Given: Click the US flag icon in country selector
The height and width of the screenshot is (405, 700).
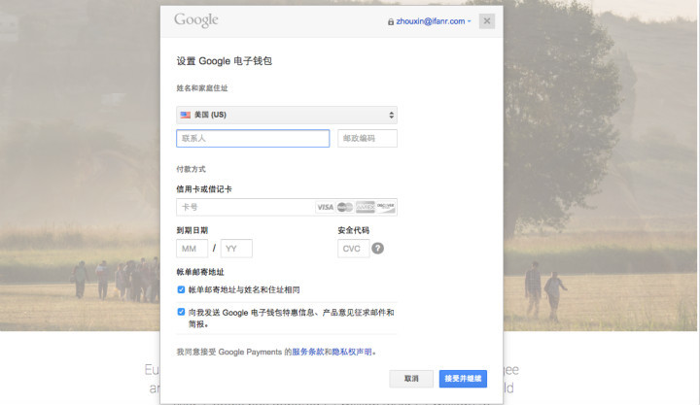Looking at the screenshot, I should [185, 115].
